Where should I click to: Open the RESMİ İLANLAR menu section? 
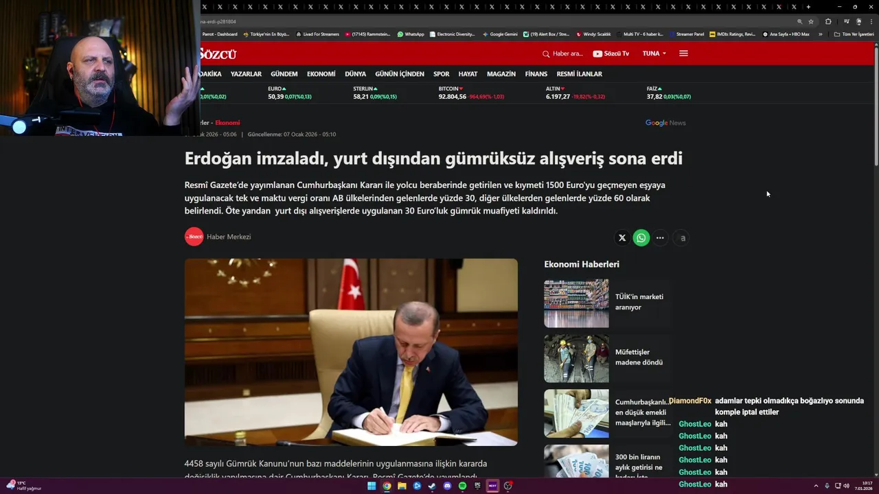coord(579,74)
